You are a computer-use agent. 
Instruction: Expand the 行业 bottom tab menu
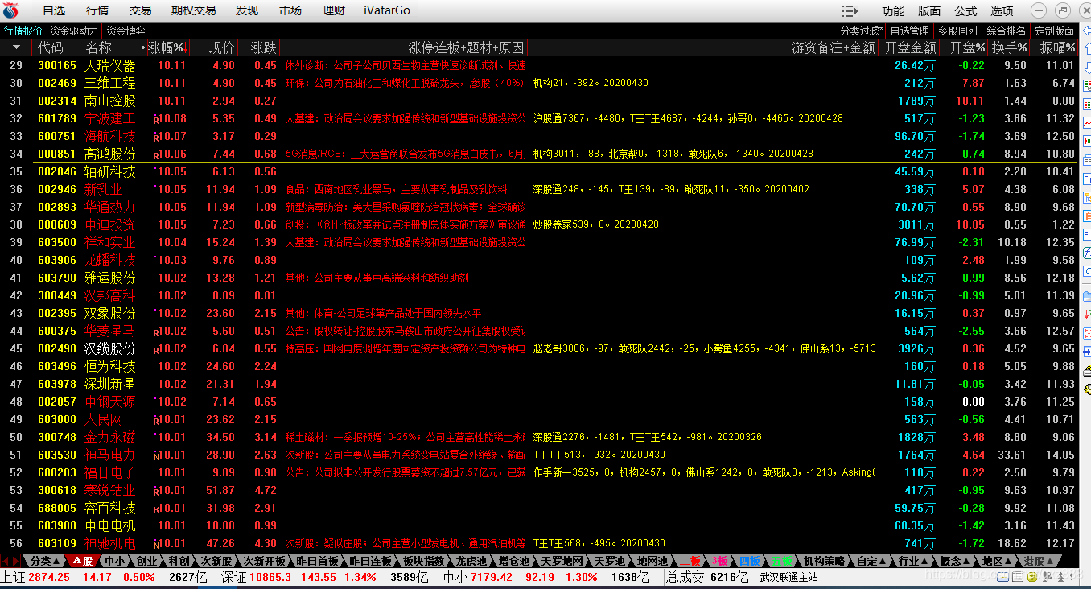913,561
